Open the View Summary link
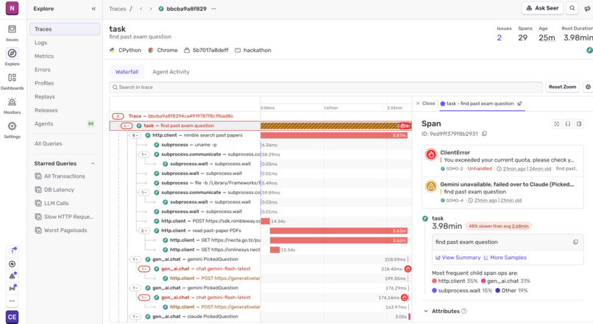This screenshot has width=593, height=324. pyautogui.click(x=458, y=258)
